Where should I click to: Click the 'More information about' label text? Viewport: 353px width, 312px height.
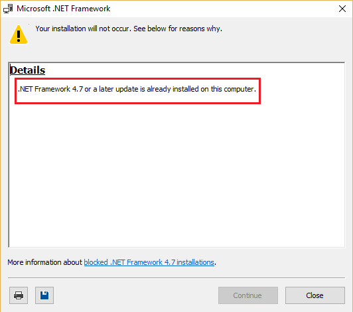point(45,262)
